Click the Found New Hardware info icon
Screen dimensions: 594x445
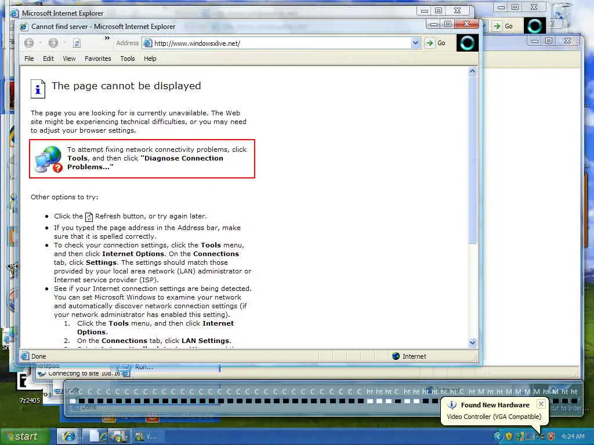pyautogui.click(x=451, y=405)
